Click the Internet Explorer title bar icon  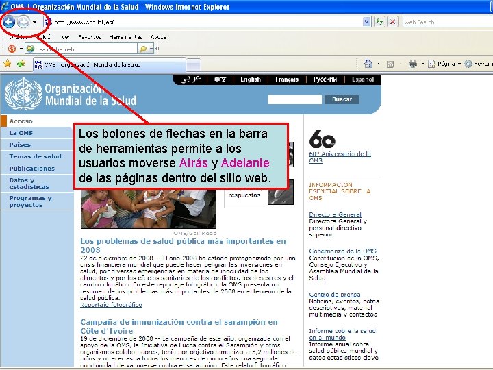(x=5, y=6)
